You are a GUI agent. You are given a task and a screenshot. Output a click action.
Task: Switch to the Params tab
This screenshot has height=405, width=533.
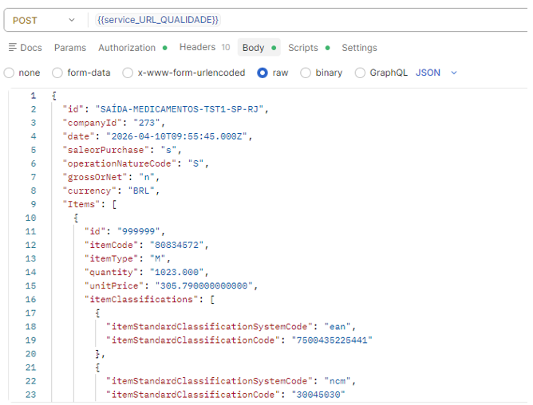[x=70, y=48]
